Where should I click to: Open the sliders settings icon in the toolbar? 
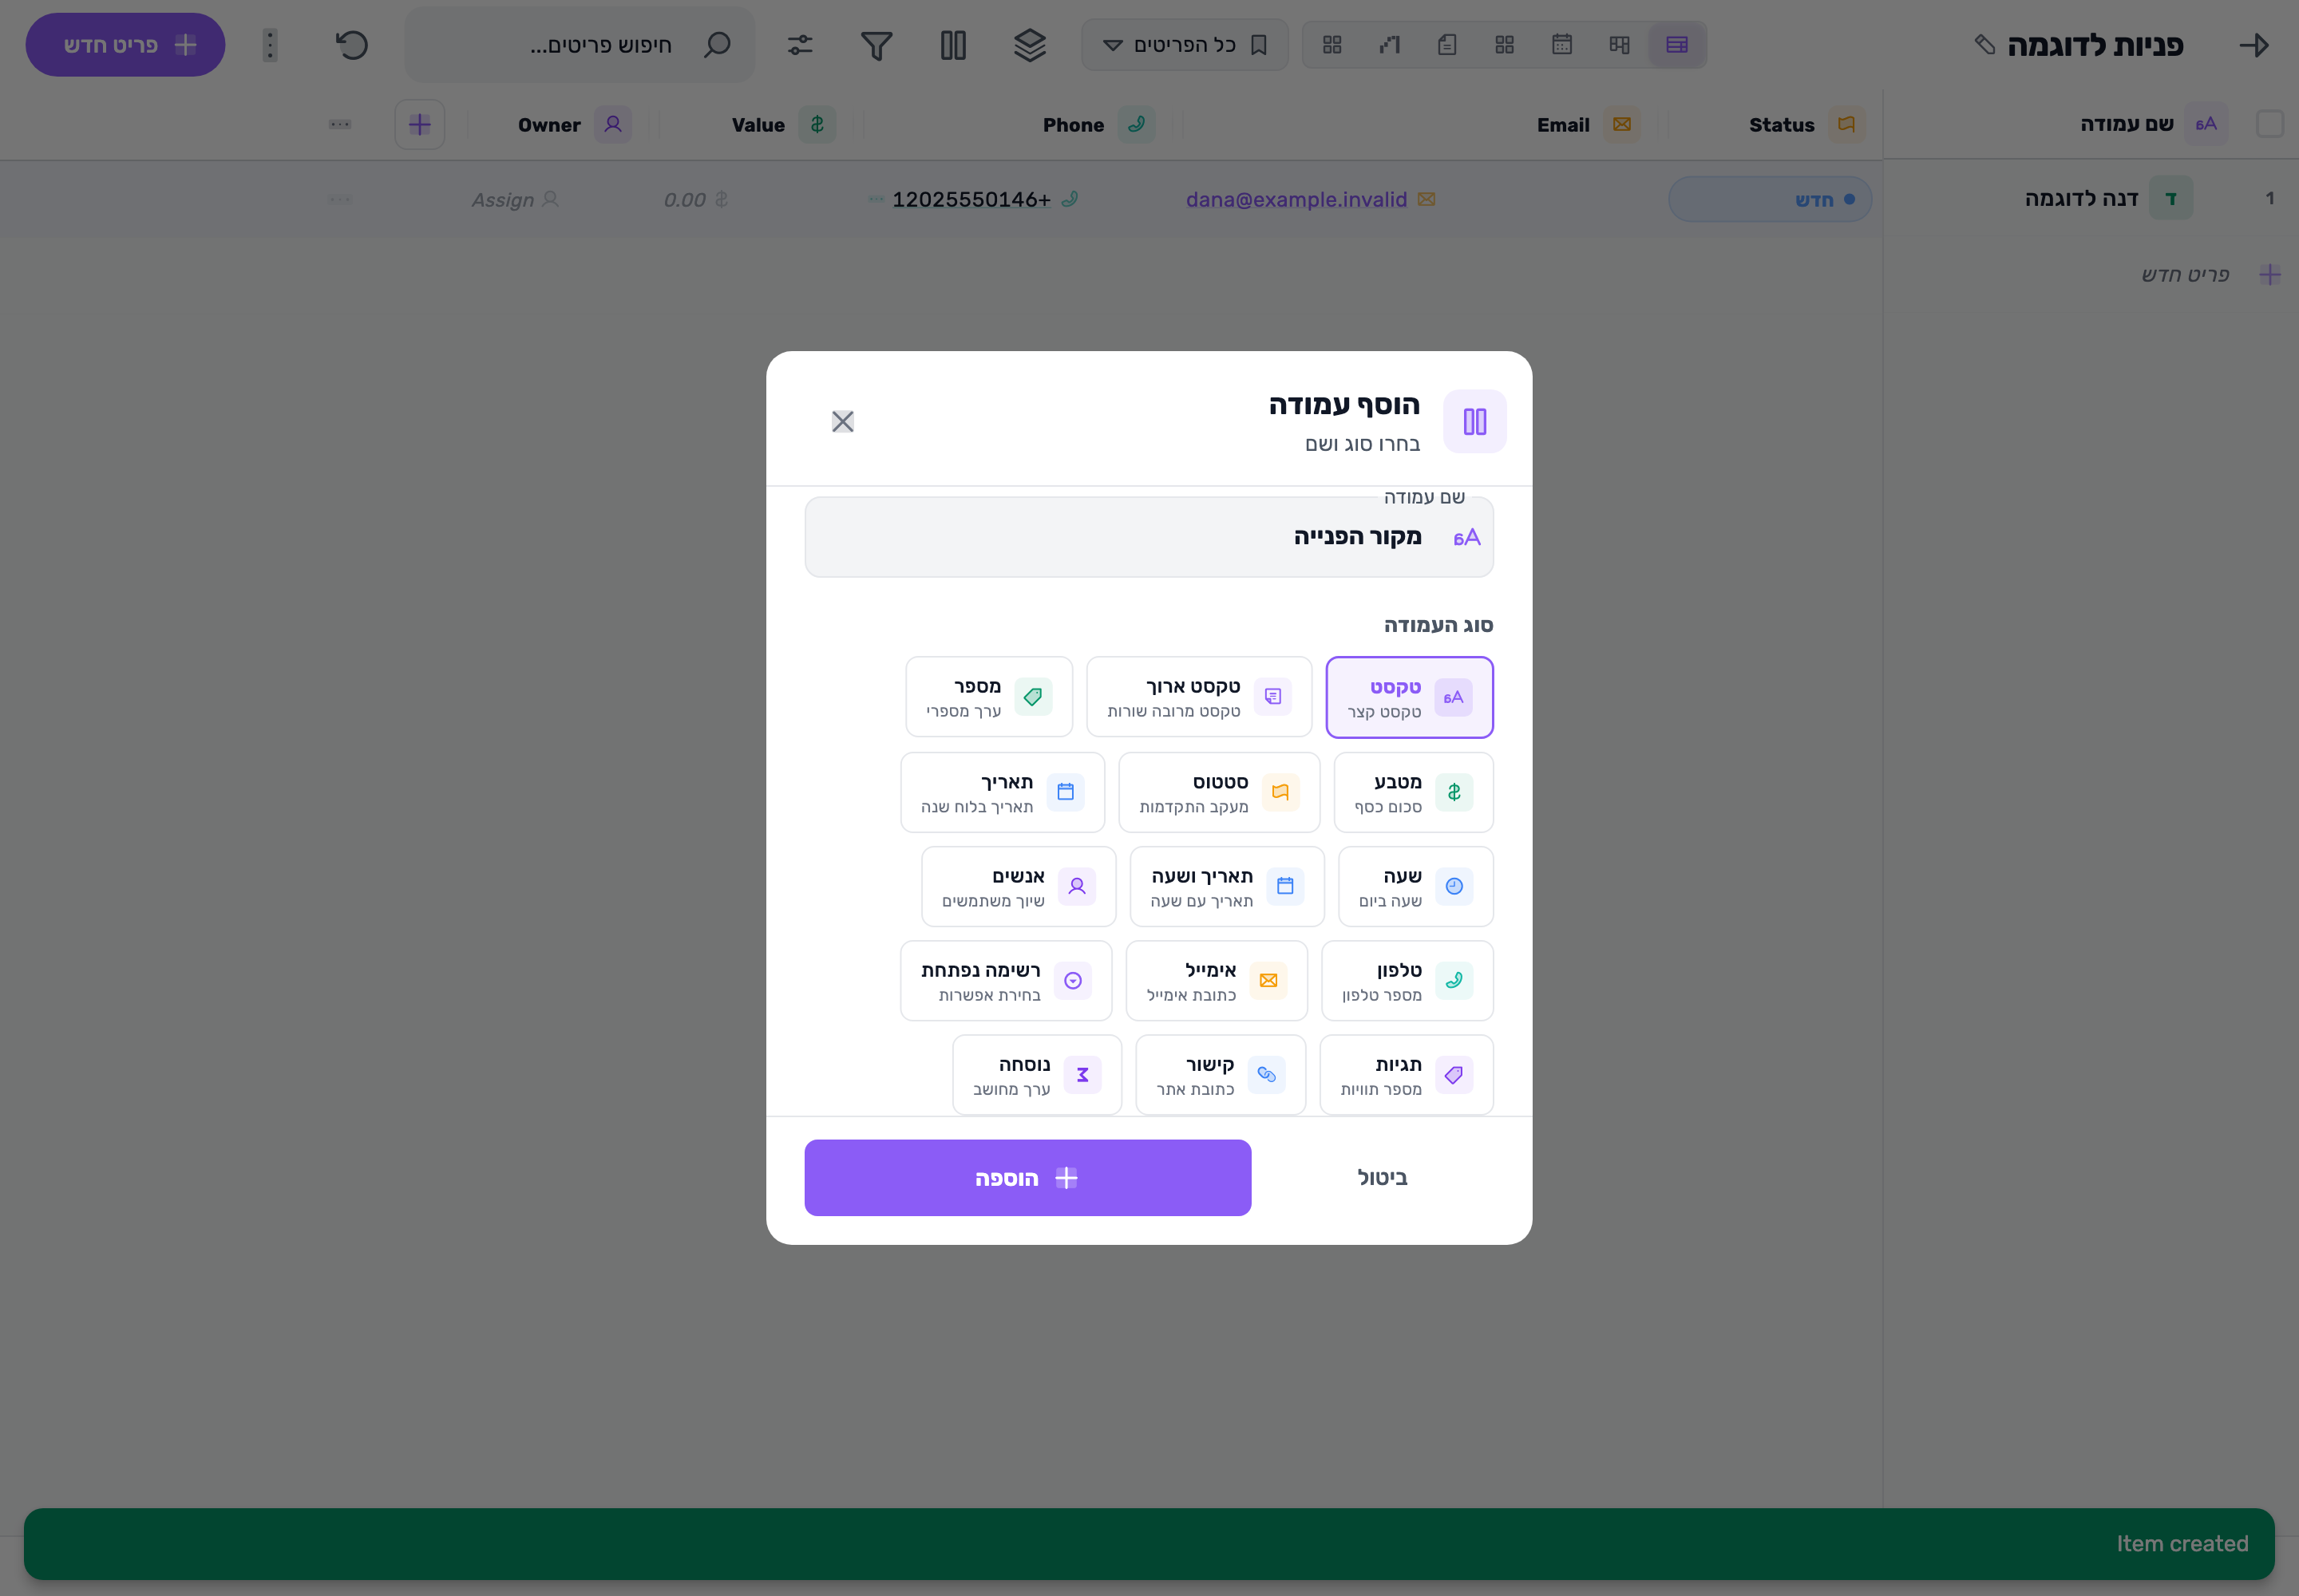pos(801,45)
